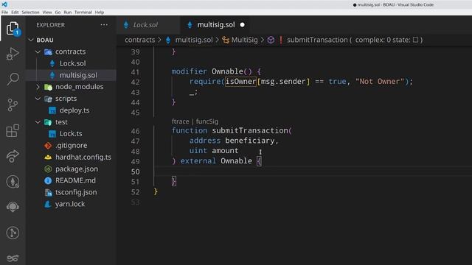Open the .gitignore file
Image resolution: width=472 pixels, height=265 pixels.
point(72,146)
